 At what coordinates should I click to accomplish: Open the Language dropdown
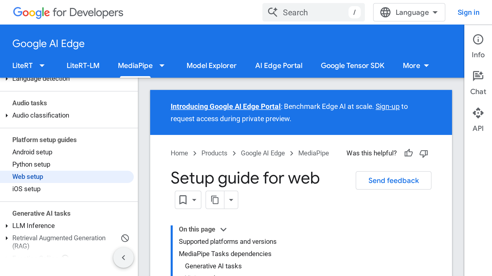point(409,12)
